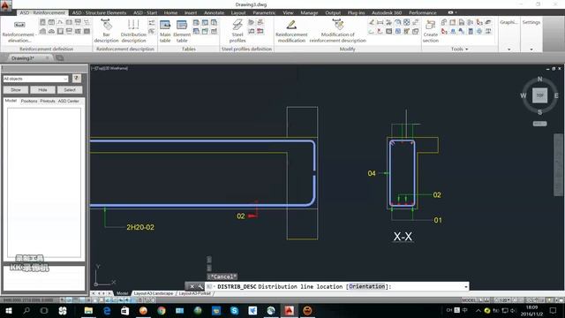Open command line history arrow

pyautogui.click(x=466, y=286)
